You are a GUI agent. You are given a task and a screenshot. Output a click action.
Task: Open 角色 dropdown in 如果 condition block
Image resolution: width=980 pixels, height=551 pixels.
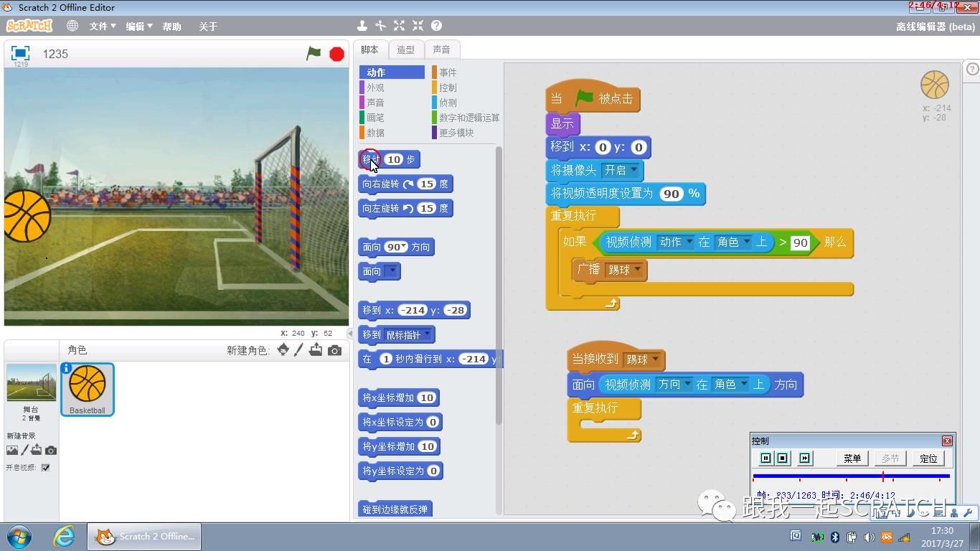(747, 242)
